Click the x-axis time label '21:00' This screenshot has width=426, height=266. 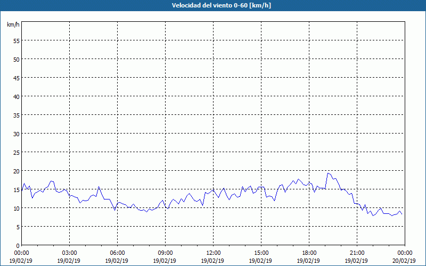[x=357, y=253]
